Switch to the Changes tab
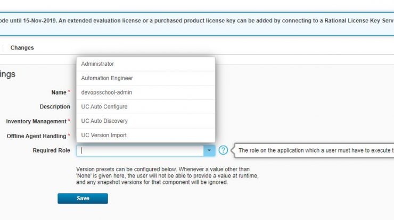394x220 pixels. [x=22, y=48]
